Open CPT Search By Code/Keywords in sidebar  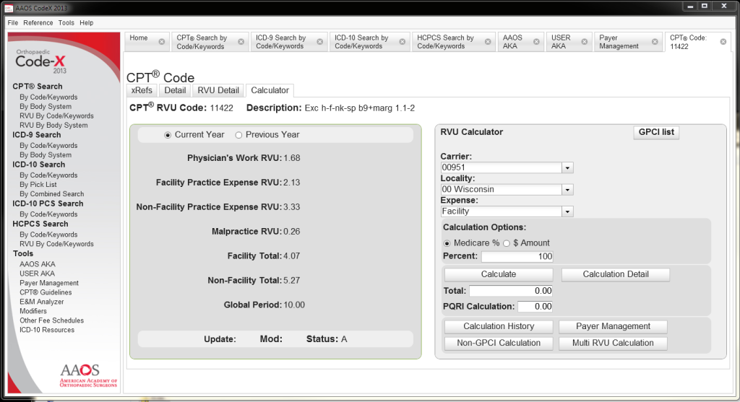pos(48,97)
